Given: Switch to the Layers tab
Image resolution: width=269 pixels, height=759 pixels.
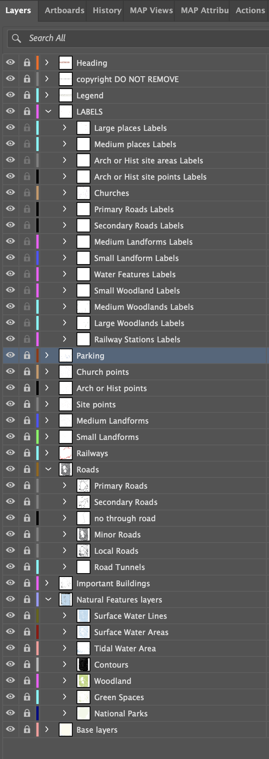Looking at the screenshot, I should 18,10.
